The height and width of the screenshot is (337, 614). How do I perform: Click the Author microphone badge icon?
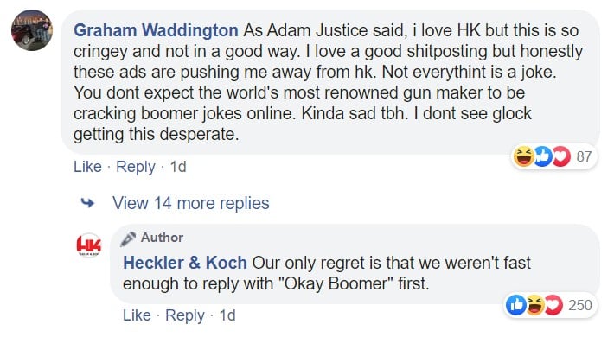128,238
